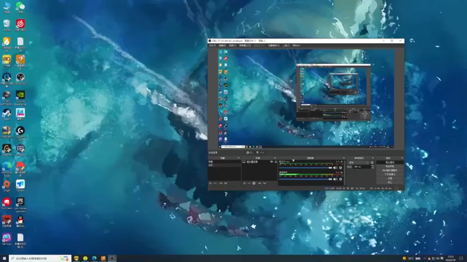467x262 pixels.
Task: Open Tools menu in OBS
Action: click(x=286, y=45)
